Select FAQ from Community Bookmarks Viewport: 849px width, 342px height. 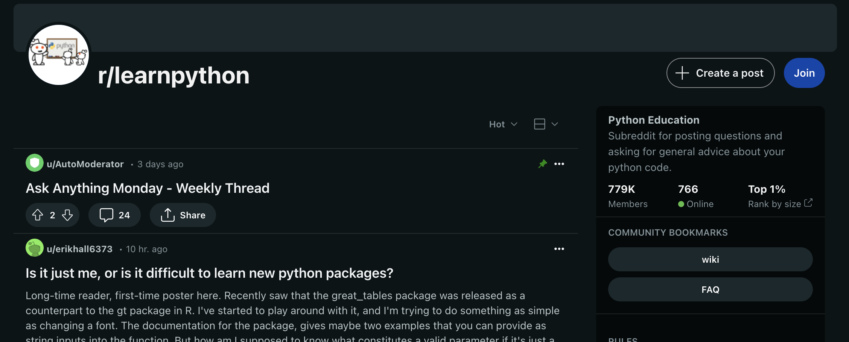click(x=710, y=289)
